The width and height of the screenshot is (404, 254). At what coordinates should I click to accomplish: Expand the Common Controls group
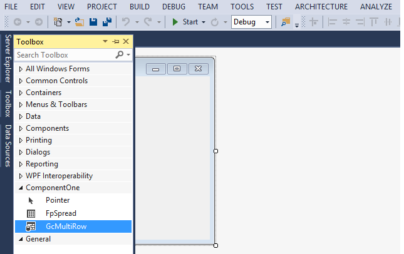(21, 81)
